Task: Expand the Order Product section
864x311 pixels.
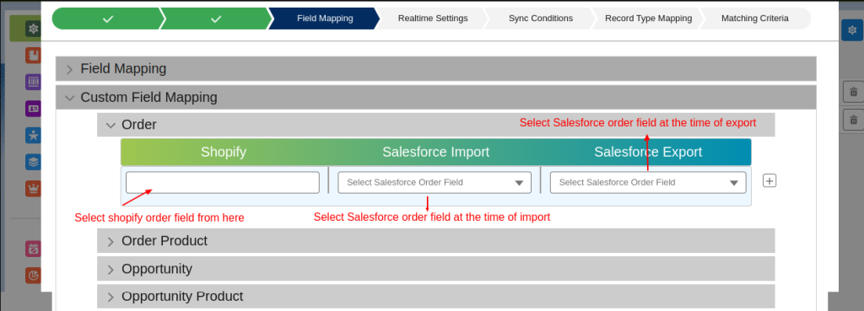Action: tap(436, 240)
